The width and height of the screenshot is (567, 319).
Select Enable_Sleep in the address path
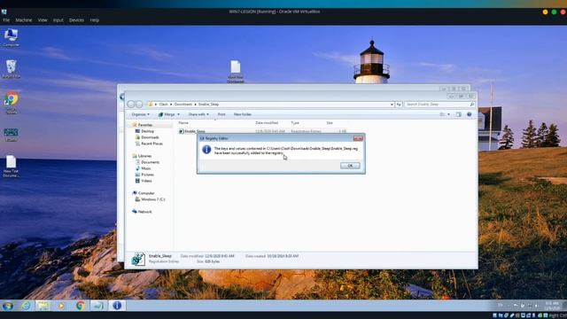click(208, 105)
